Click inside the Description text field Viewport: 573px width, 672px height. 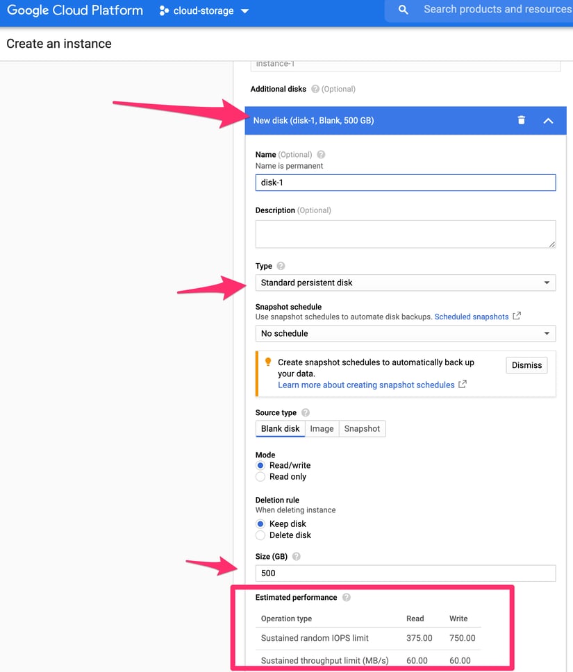405,233
